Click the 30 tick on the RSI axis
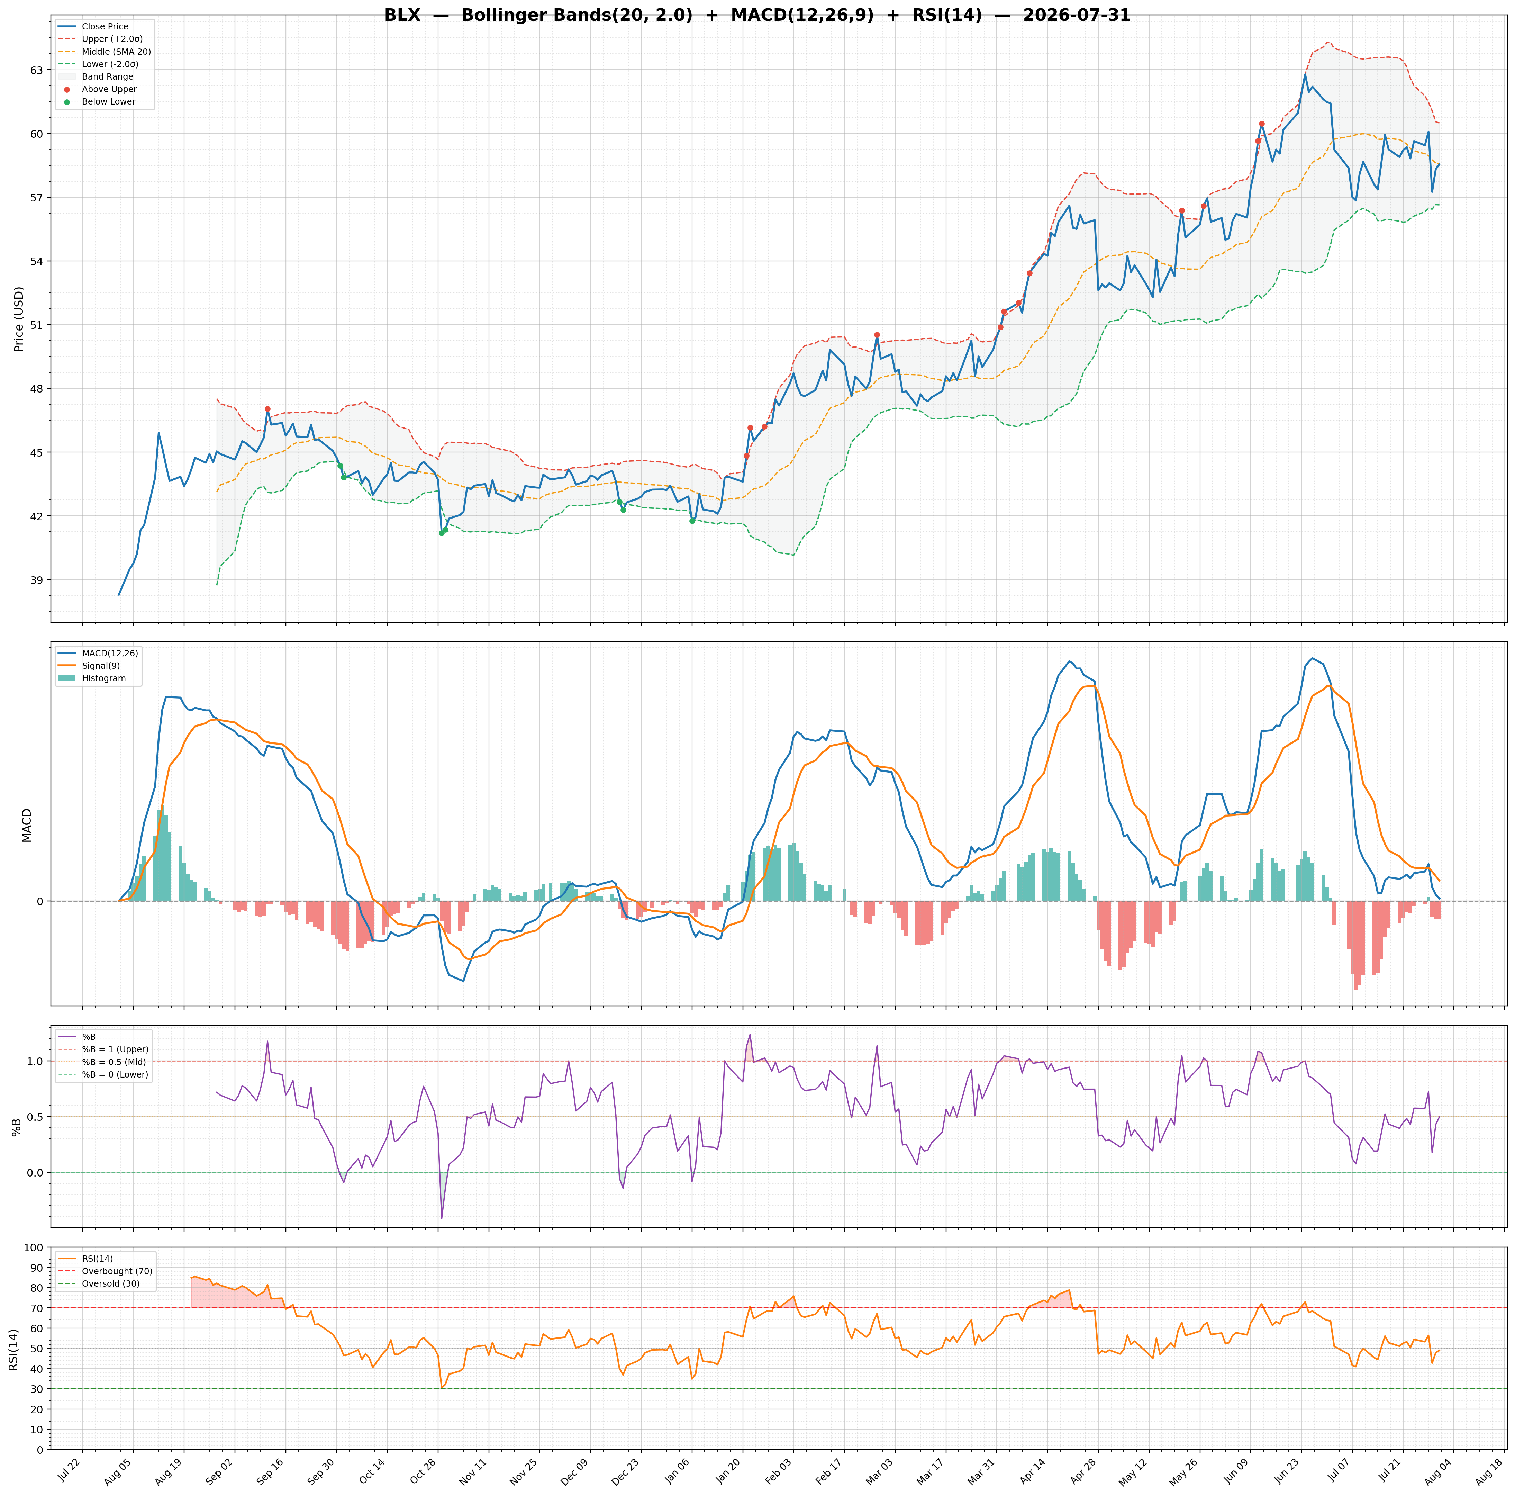 pyautogui.click(x=37, y=1389)
